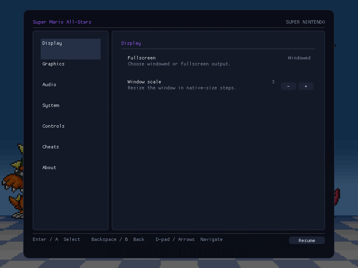The height and width of the screenshot is (268, 358).
Task: Go to the Cheats category
Action: 71,153
